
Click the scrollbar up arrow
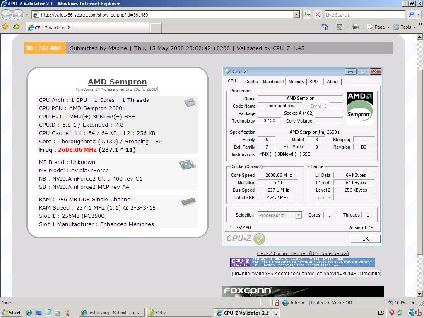[x=419, y=37]
